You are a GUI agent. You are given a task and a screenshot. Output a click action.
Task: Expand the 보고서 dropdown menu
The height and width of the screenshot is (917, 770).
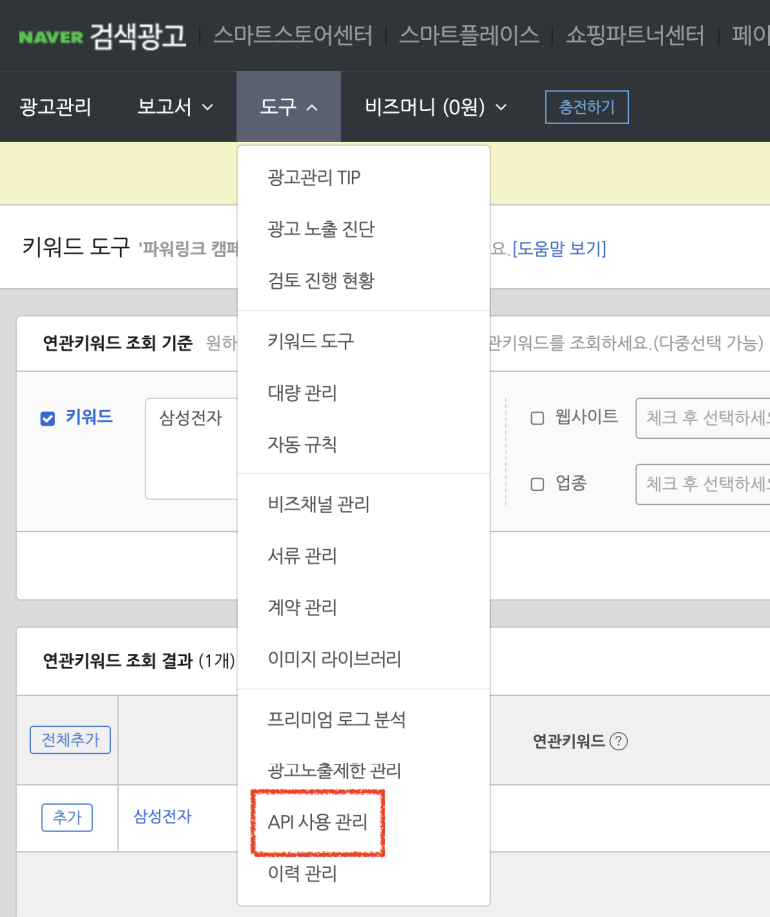[x=175, y=107]
